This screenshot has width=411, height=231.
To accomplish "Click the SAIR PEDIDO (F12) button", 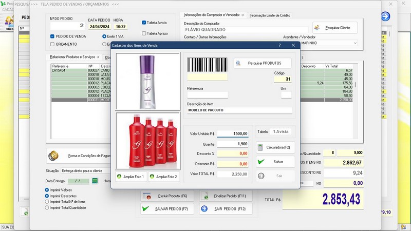I will (x=226, y=209).
